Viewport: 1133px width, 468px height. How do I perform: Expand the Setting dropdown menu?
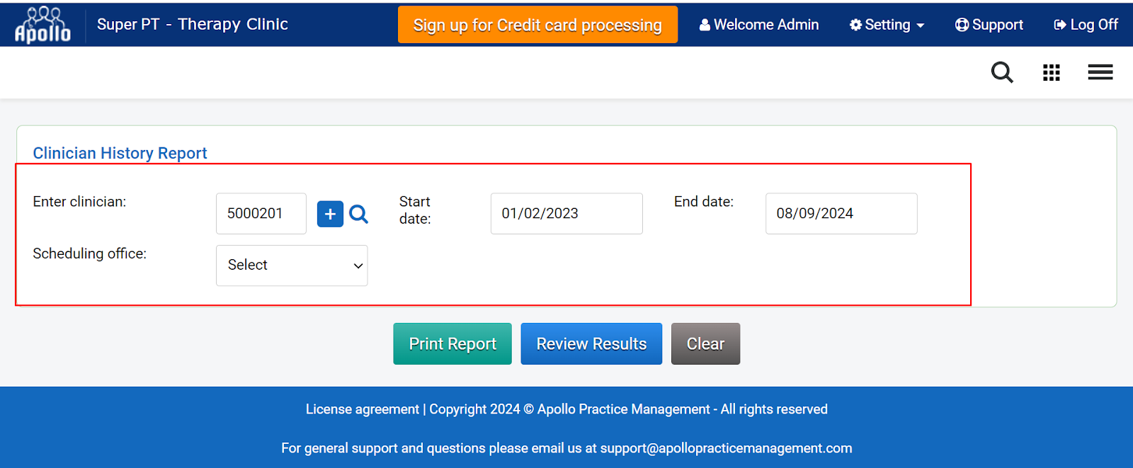887,25
